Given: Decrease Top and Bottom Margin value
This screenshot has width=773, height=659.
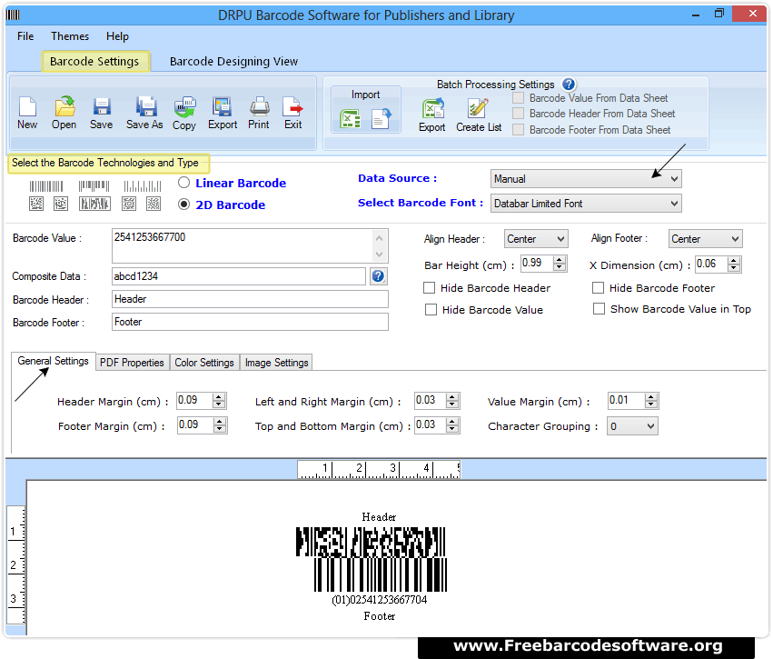Looking at the screenshot, I should (x=452, y=429).
